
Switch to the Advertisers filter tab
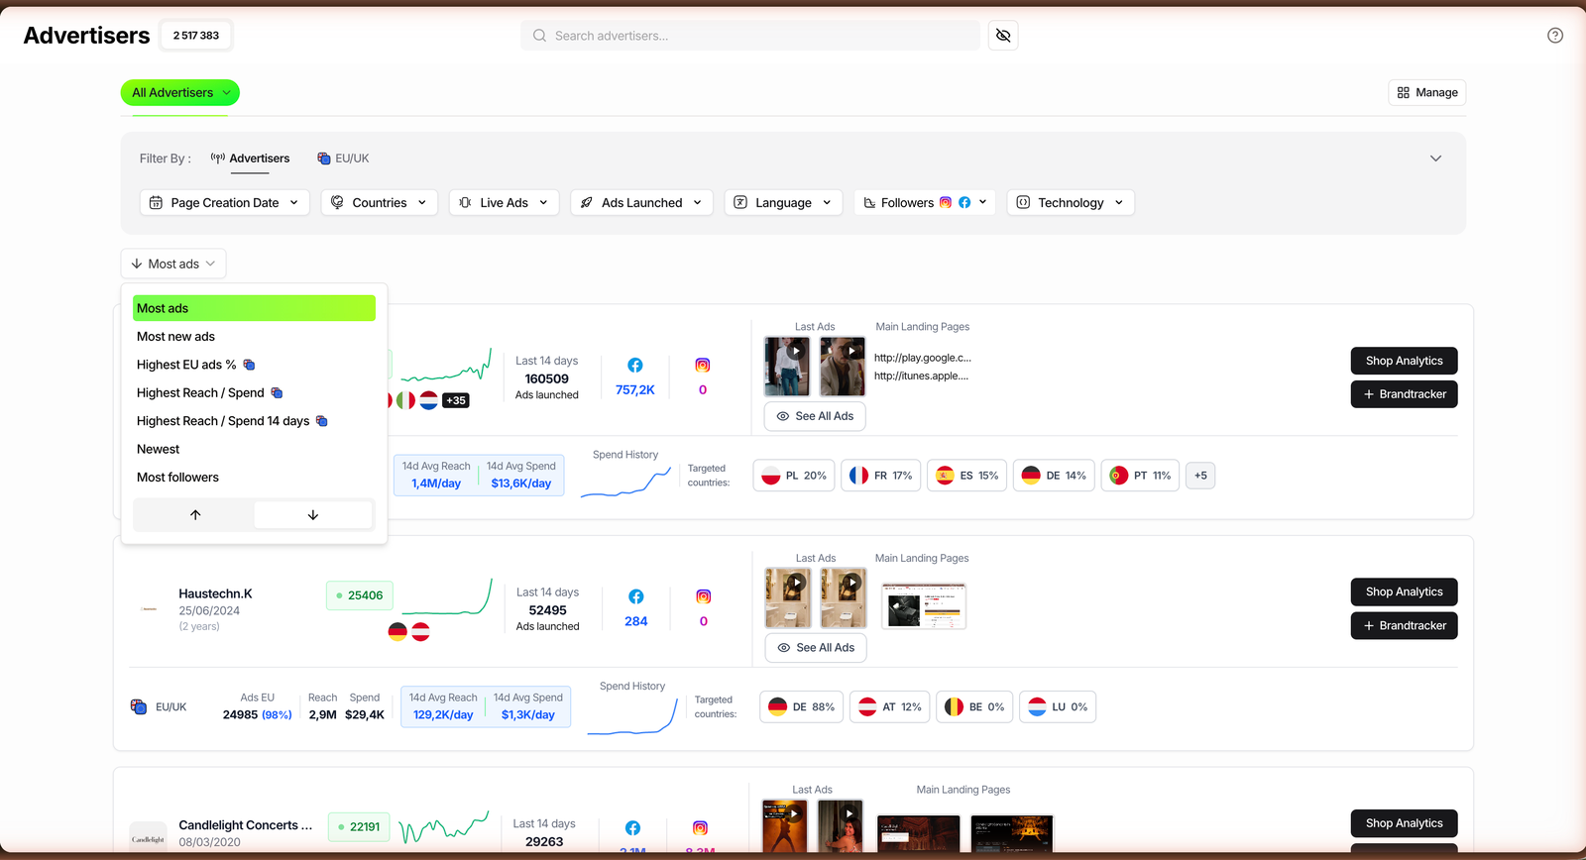pyautogui.click(x=250, y=159)
